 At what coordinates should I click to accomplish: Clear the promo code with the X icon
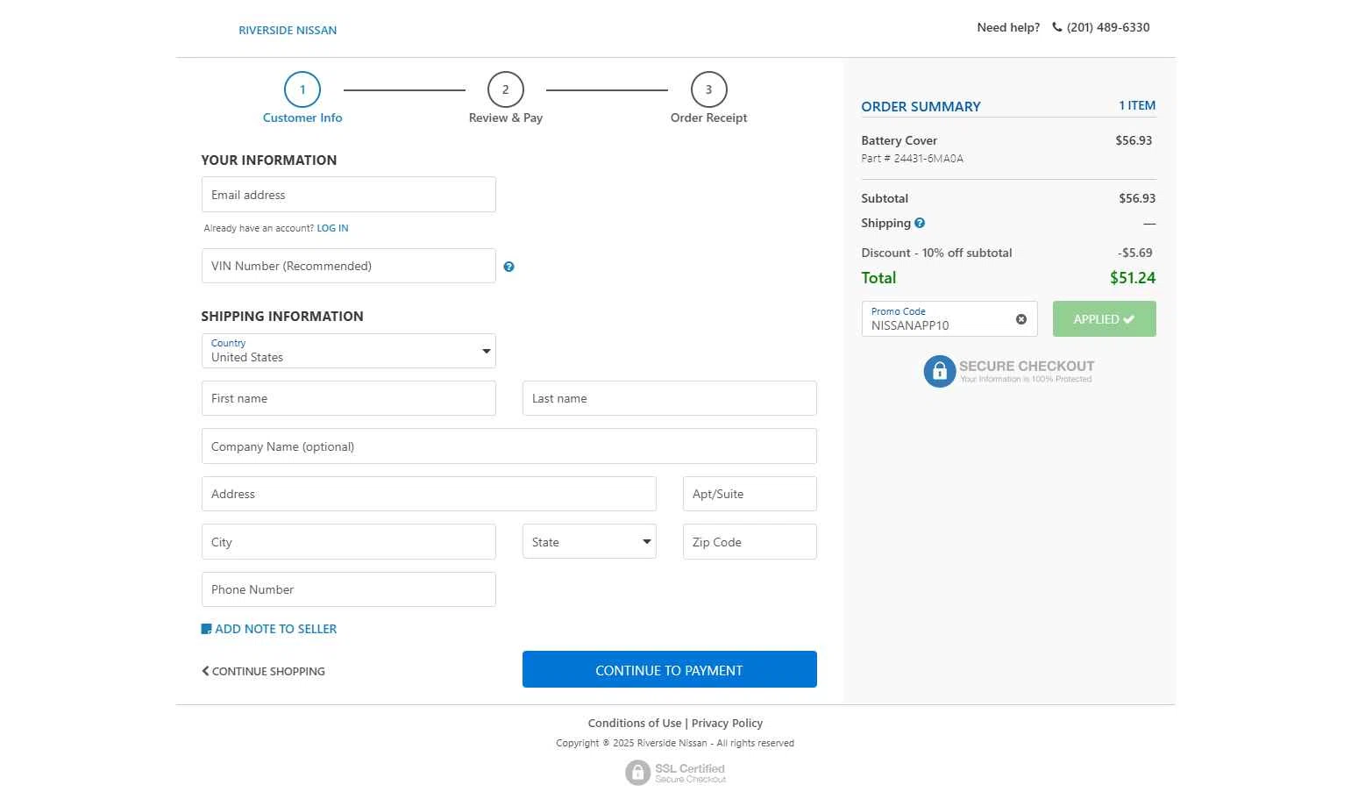[x=1021, y=319]
